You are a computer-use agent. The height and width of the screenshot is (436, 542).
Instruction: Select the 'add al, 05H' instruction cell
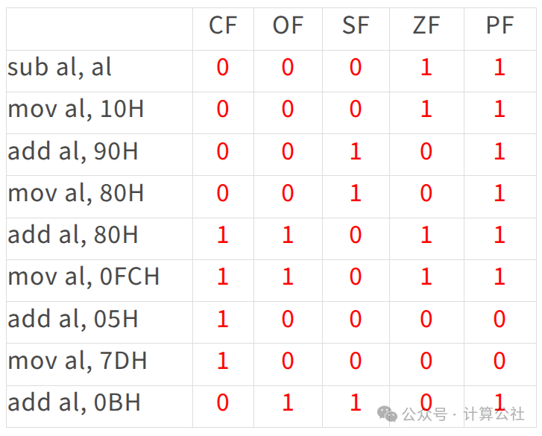point(100,322)
